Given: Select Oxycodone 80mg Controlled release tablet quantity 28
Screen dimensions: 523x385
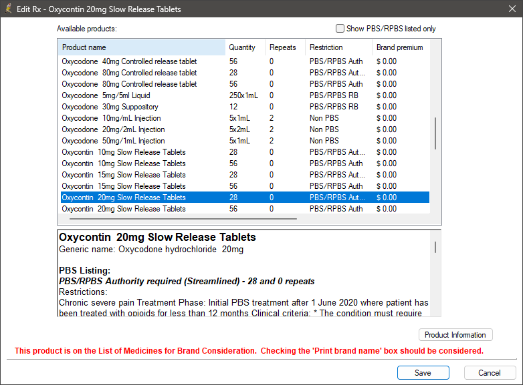Looking at the screenshot, I should pos(245,73).
